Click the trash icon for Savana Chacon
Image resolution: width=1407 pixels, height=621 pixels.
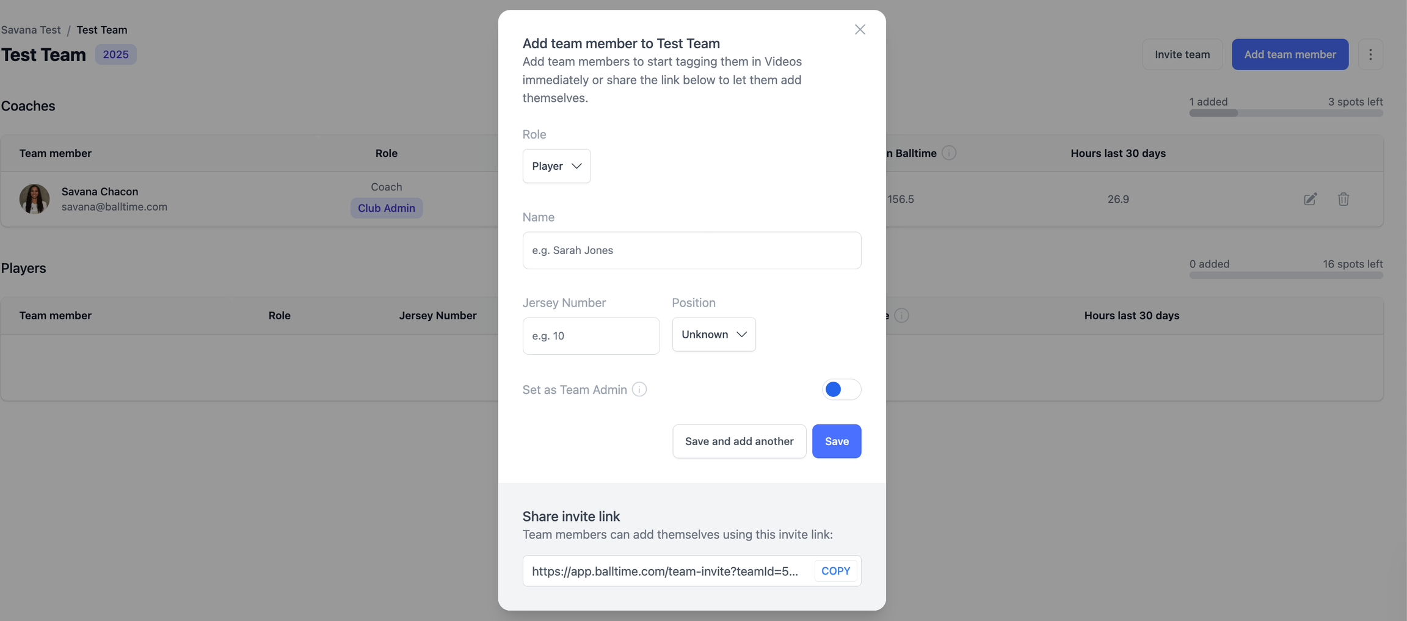[1343, 199]
